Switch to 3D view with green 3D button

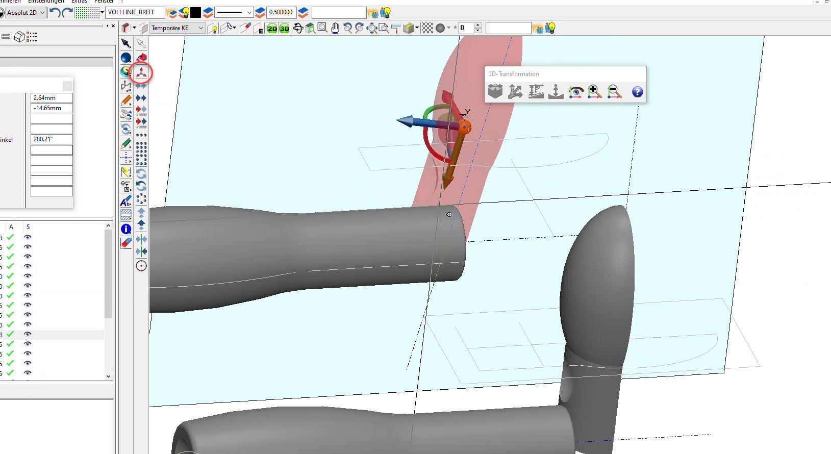(x=284, y=29)
